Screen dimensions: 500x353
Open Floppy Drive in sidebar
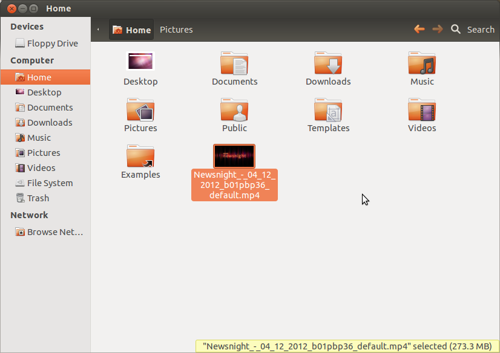tap(45, 44)
